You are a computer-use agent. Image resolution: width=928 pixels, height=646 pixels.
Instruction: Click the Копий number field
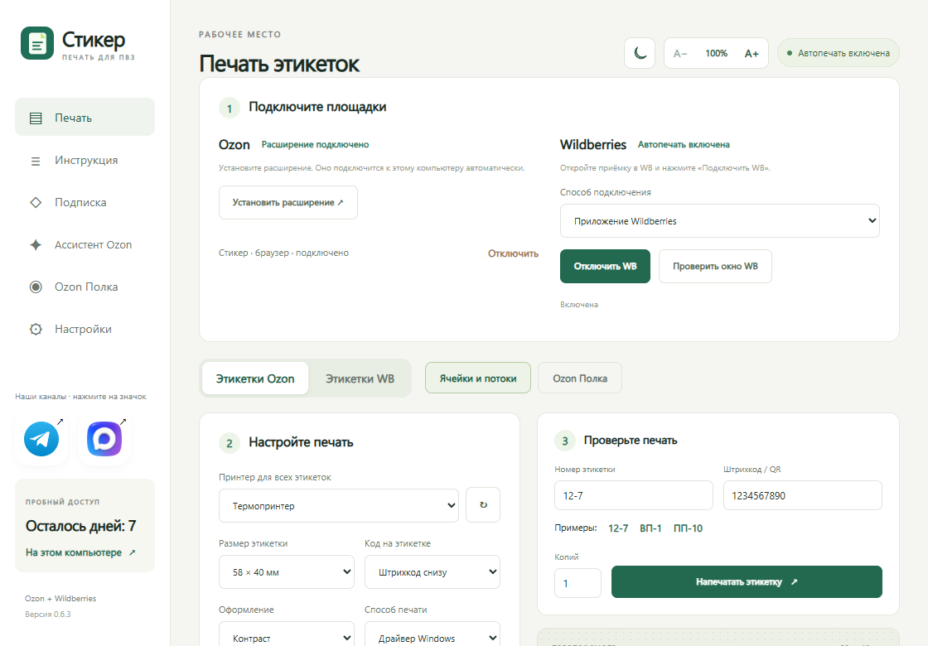[578, 583]
